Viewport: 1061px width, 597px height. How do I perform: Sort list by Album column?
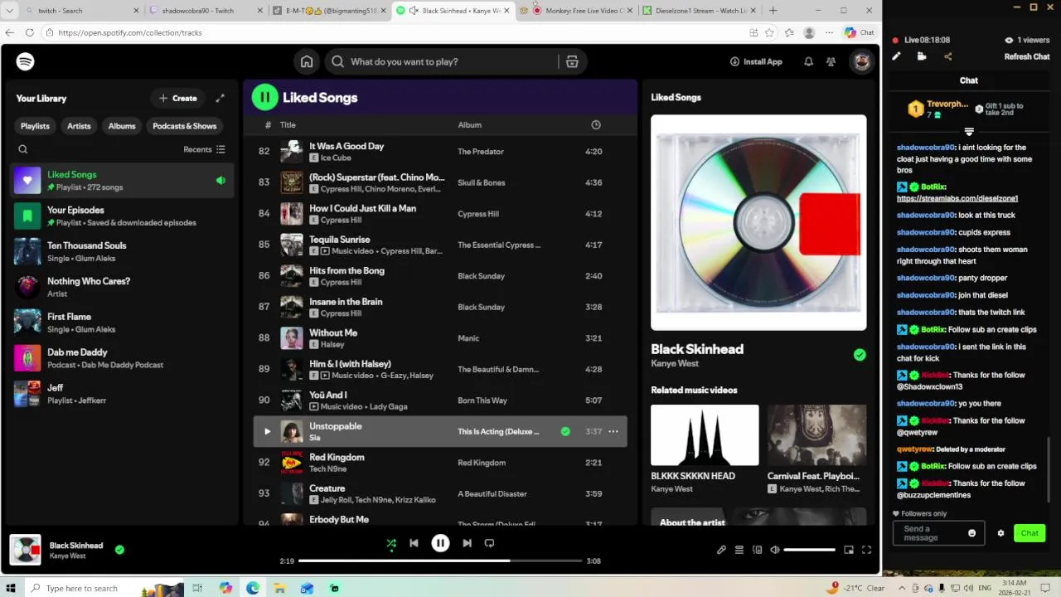469,124
